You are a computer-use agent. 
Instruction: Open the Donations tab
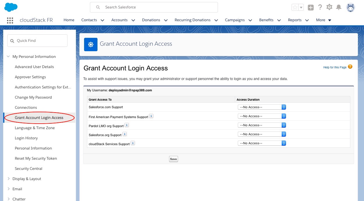[151, 20]
